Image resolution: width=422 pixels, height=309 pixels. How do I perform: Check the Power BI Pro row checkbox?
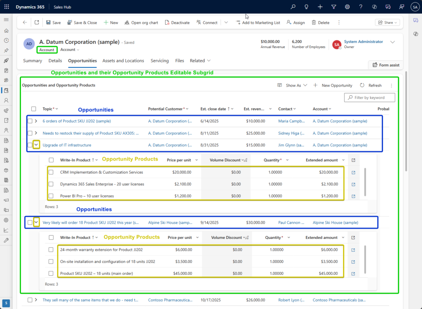point(51,196)
